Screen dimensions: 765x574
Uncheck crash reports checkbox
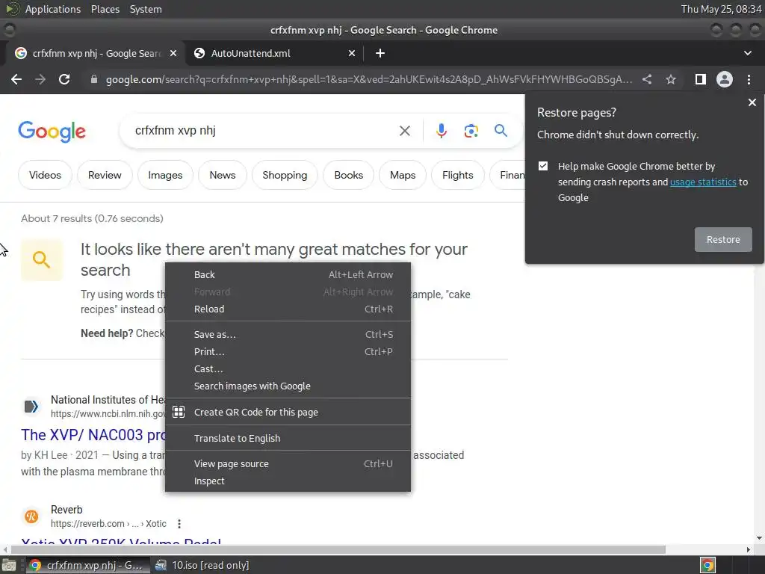[x=543, y=166]
